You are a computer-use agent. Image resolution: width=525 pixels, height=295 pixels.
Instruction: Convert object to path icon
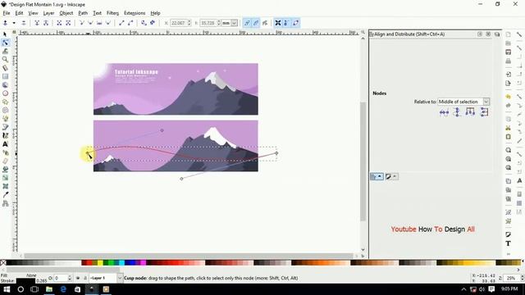[144, 23]
